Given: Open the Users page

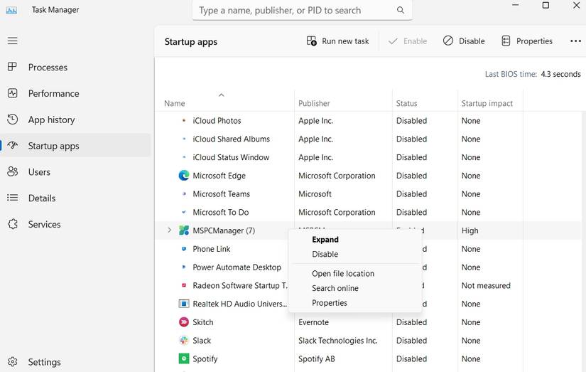Looking at the screenshot, I should click(76, 172).
